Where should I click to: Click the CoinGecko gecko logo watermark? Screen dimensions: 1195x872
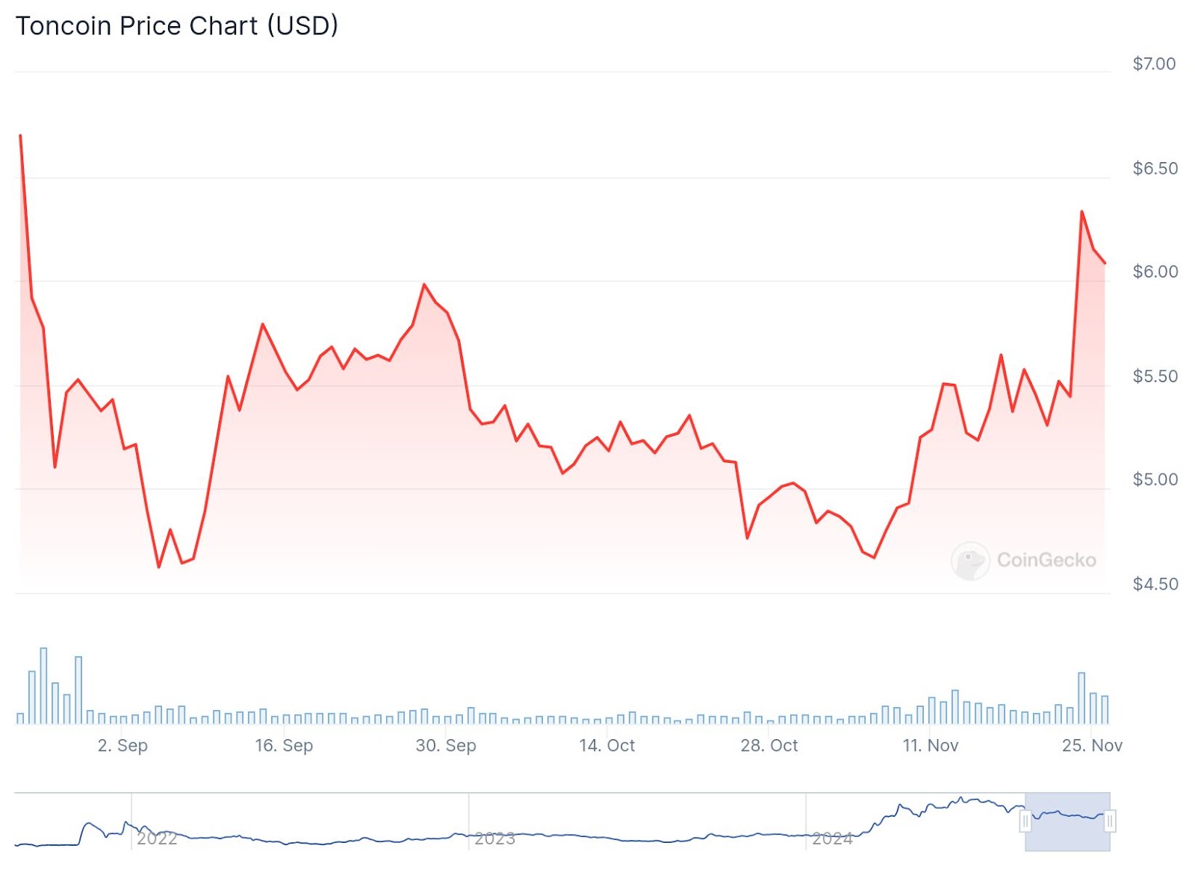tap(970, 561)
